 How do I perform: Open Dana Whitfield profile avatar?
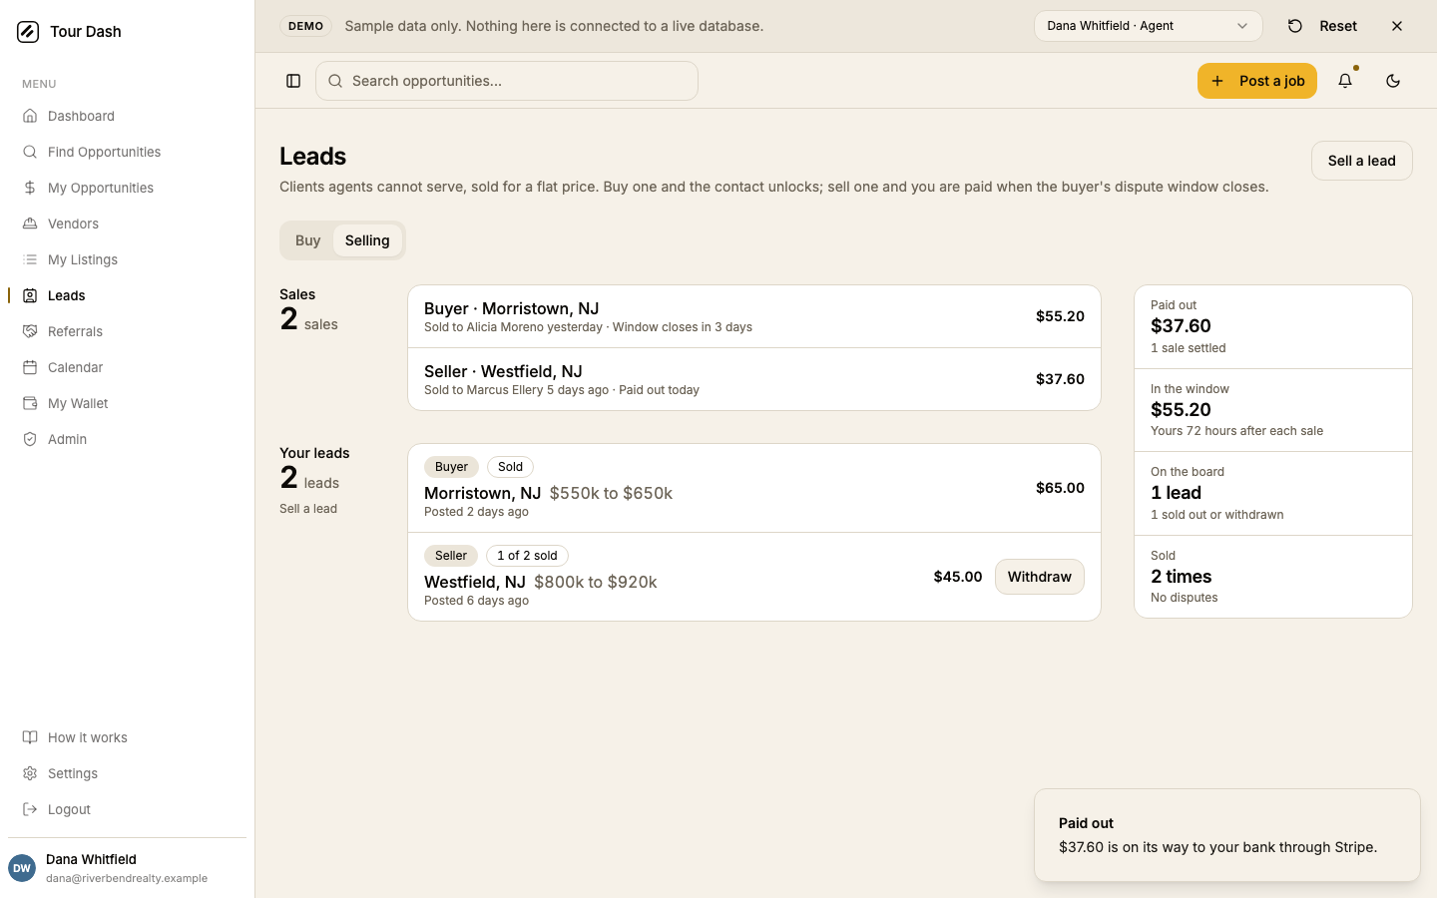coord(22,868)
